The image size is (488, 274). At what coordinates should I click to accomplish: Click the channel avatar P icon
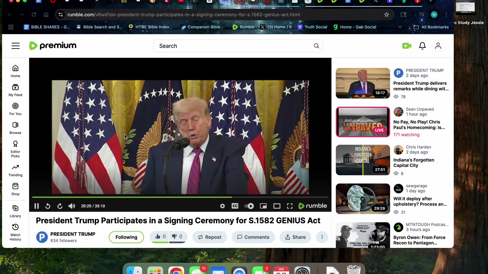click(x=42, y=237)
